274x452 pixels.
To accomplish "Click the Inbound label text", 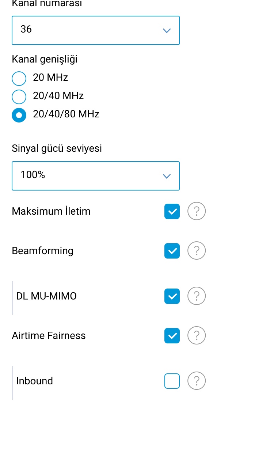I will point(35,381).
